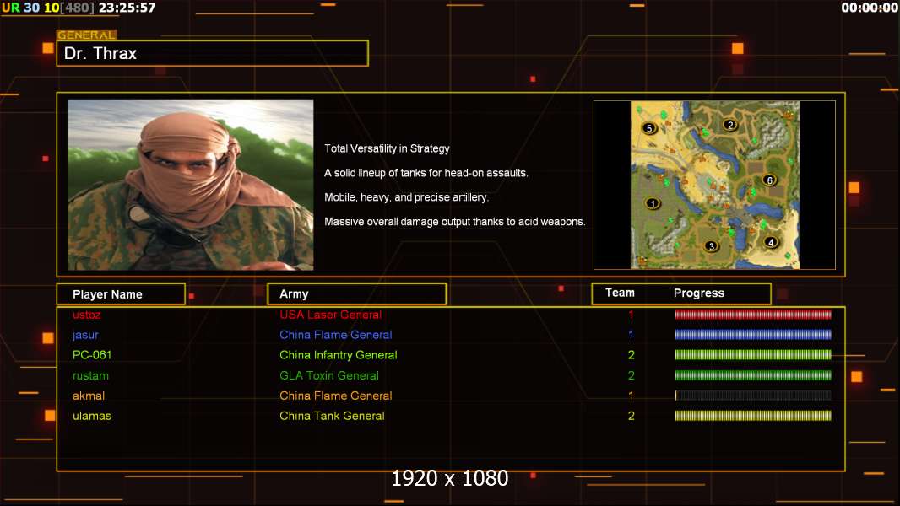Image resolution: width=900 pixels, height=506 pixels.
Task: Click the Dr. Thrax general portrait
Action: click(191, 185)
